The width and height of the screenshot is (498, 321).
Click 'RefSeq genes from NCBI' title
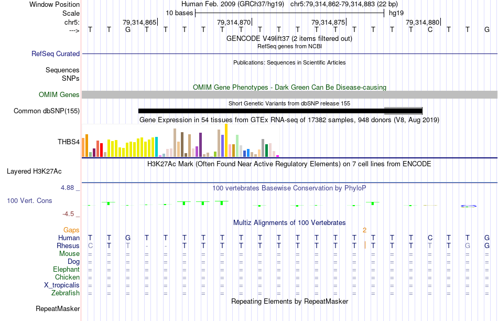[x=289, y=46]
